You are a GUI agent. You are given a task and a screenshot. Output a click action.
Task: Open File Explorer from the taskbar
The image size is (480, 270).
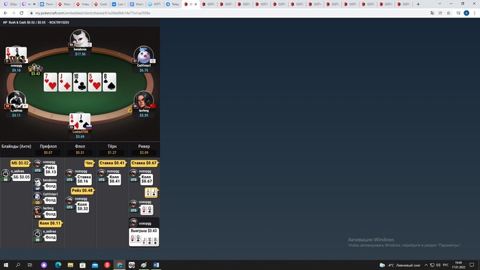click(x=71, y=265)
